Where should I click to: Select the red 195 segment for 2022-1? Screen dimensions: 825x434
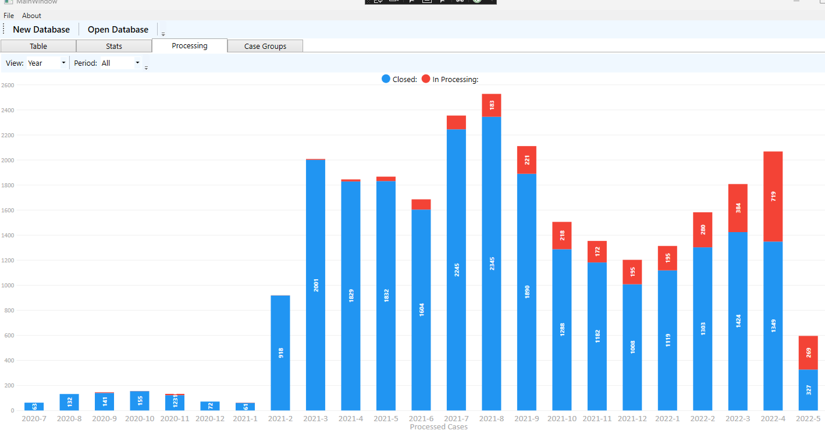[x=667, y=258]
